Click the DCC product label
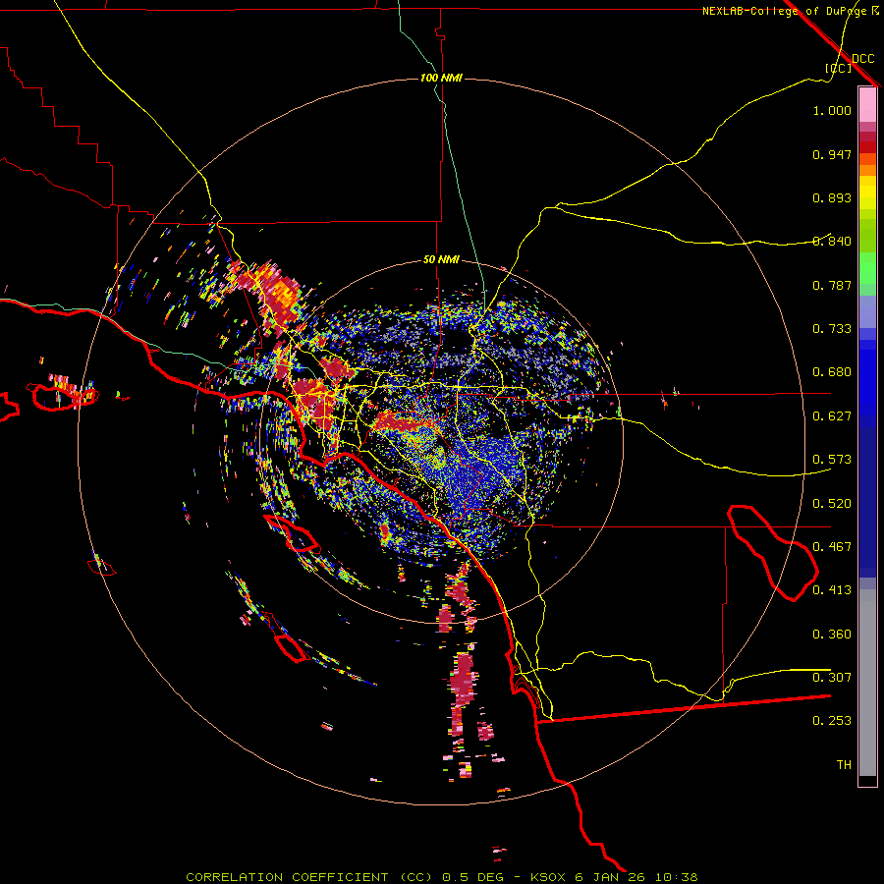Image resolution: width=884 pixels, height=884 pixels. coord(862,58)
